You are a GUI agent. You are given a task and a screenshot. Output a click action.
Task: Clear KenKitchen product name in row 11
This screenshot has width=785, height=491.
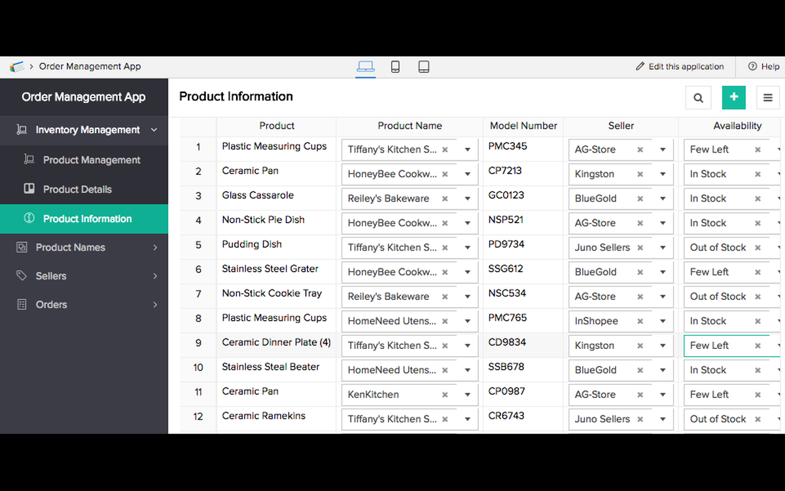click(445, 395)
